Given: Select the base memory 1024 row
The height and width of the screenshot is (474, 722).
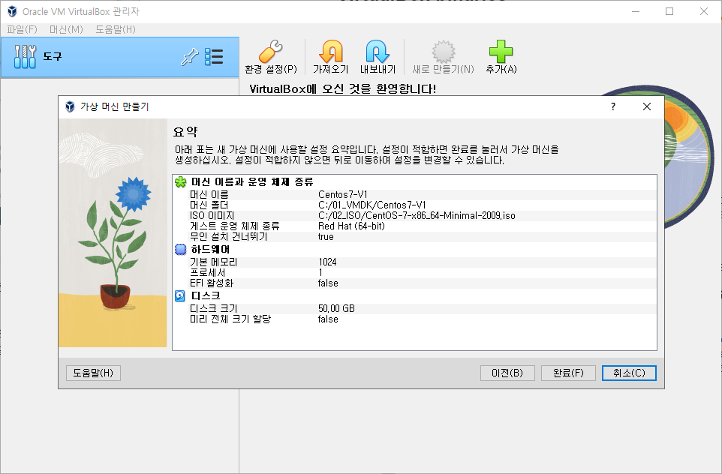Looking at the screenshot, I should click(x=414, y=262).
